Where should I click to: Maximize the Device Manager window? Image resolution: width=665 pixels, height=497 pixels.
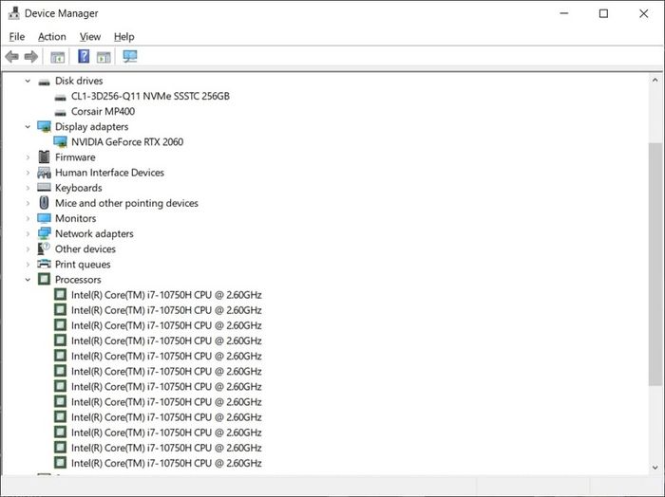tap(603, 13)
